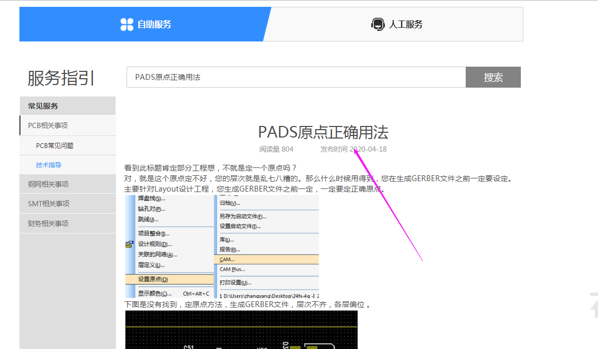The image size is (598, 349).
Task: Focus the search box containing PADS原点正确用法
Action: click(x=296, y=77)
